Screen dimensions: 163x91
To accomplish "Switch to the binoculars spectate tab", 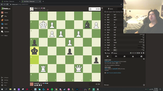I will [x=116, y=56].
